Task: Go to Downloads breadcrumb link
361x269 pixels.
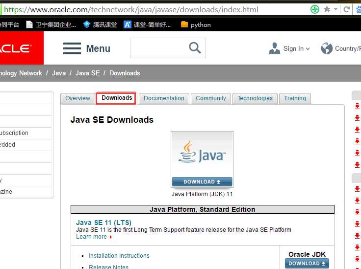Action: (x=125, y=73)
